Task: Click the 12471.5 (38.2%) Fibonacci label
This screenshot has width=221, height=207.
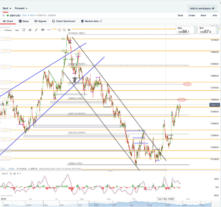Action: pyautogui.click(x=77, y=113)
